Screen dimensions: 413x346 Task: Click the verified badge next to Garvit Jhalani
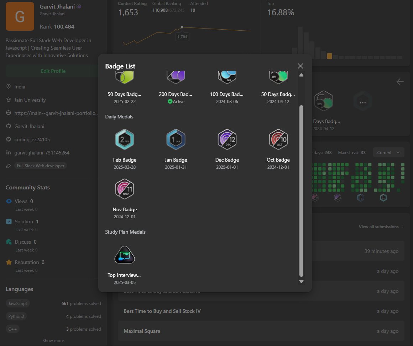(x=79, y=6)
